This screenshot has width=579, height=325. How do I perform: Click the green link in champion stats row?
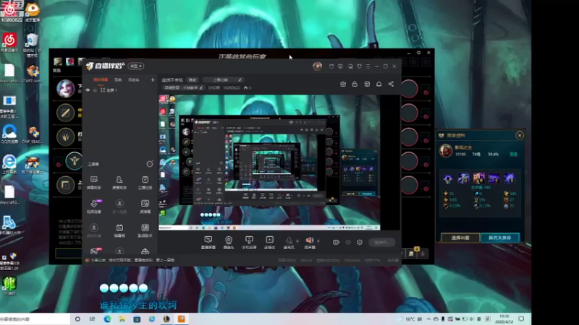click(x=513, y=154)
